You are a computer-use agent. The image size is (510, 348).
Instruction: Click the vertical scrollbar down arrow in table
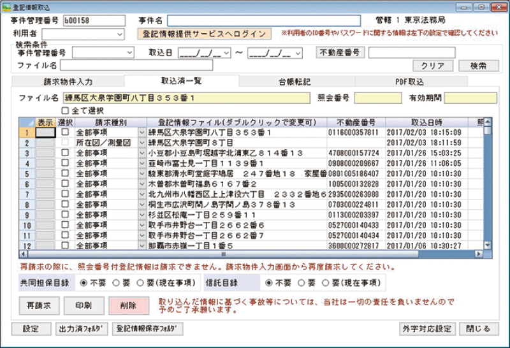point(488,245)
